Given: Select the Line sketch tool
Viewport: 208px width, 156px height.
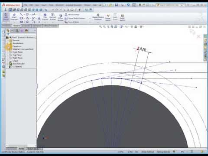Looking at the screenshot, I should click(21, 14).
